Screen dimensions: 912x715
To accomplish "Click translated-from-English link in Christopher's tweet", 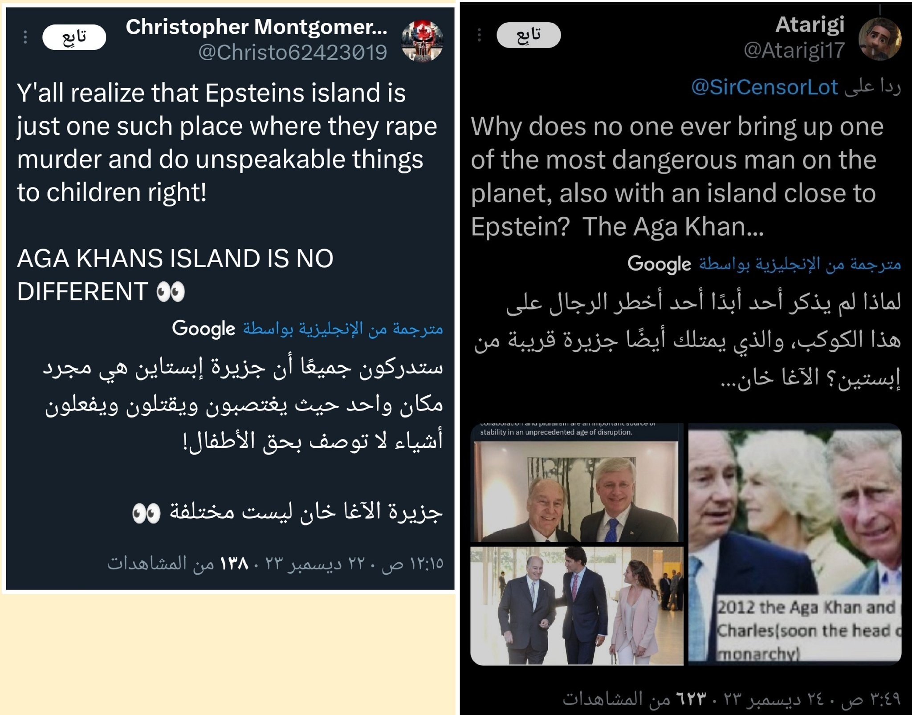I will pos(343,329).
